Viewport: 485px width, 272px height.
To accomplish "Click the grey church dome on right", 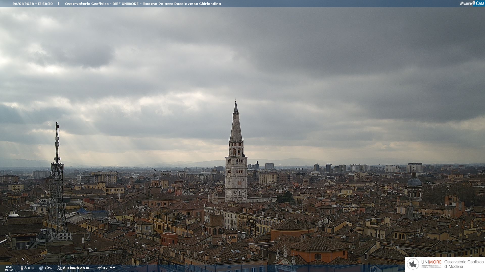I will coord(414,181).
